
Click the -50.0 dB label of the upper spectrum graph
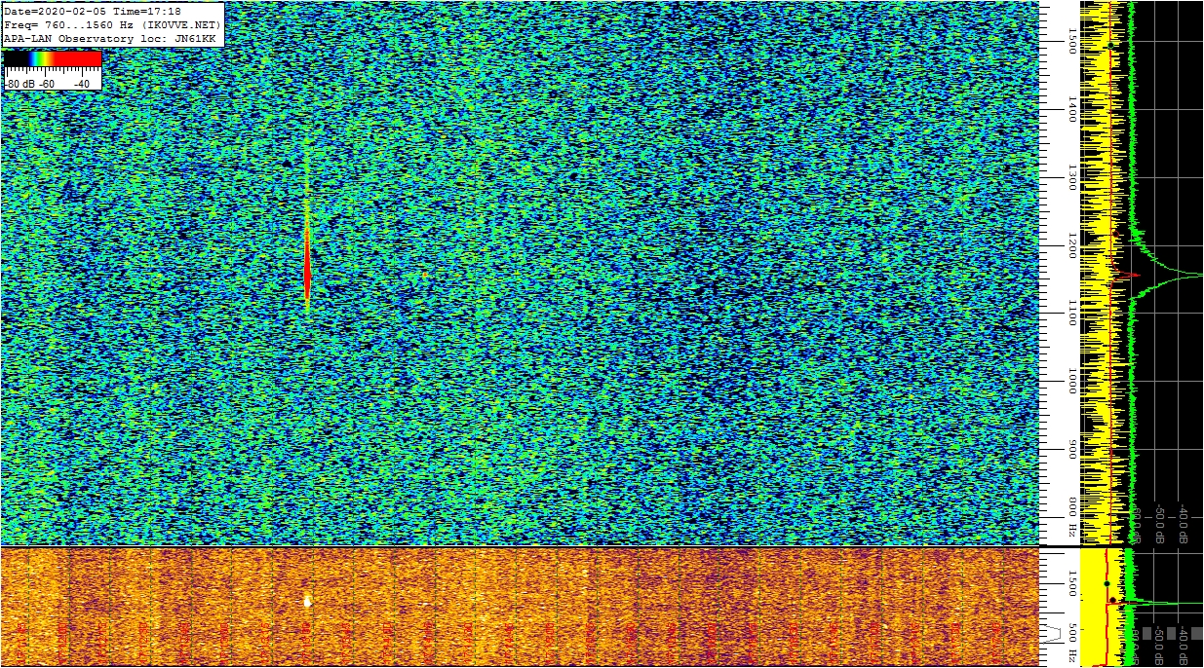(x=1160, y=523)
